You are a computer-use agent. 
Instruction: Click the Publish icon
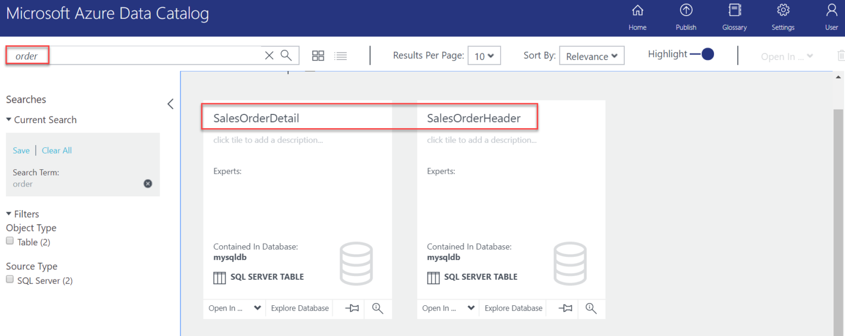point(686,16)
